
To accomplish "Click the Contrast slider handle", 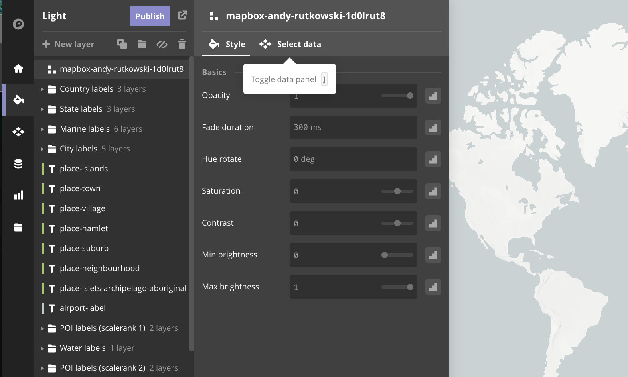I will click(x=397, y=223).
